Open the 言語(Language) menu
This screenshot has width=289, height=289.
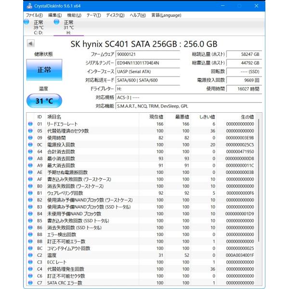pos(166,15)
